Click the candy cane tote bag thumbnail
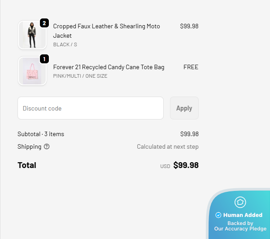The image size is (270, 239). (x=32, y=71)
